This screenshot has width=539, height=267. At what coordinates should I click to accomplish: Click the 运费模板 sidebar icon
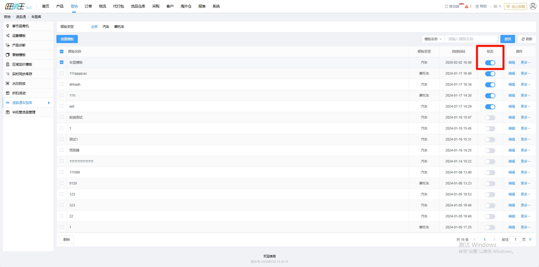coord(8,35)
